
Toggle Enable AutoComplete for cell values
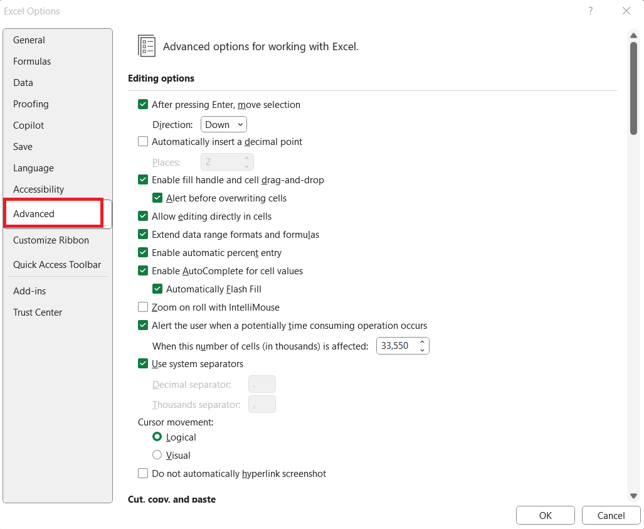143,271
